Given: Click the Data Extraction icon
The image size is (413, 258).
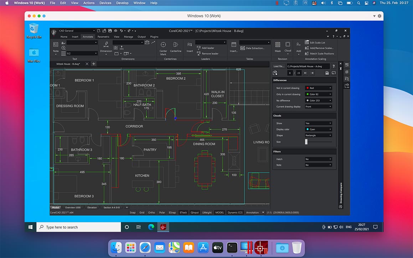Looking at the screenshot, I should click(243, 48).
